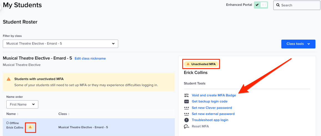Click the asterisks icon beside Set new Clever password
Image resolution: width=321 pixels, height=136 pixels.
click(186, 108)
